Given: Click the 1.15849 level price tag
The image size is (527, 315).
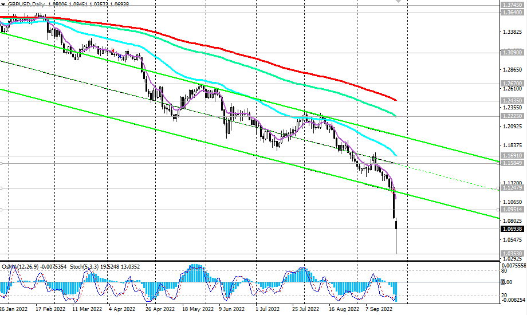Looking at the screenshot, I should 512,163.
